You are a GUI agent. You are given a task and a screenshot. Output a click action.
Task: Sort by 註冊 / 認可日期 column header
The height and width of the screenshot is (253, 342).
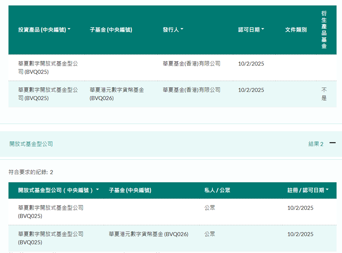click(308, 190)
